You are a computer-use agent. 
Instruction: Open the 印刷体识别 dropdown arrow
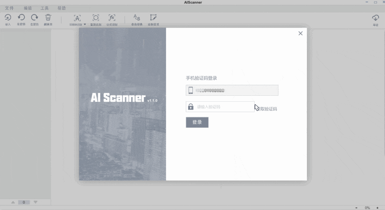(x=85, y=24)
